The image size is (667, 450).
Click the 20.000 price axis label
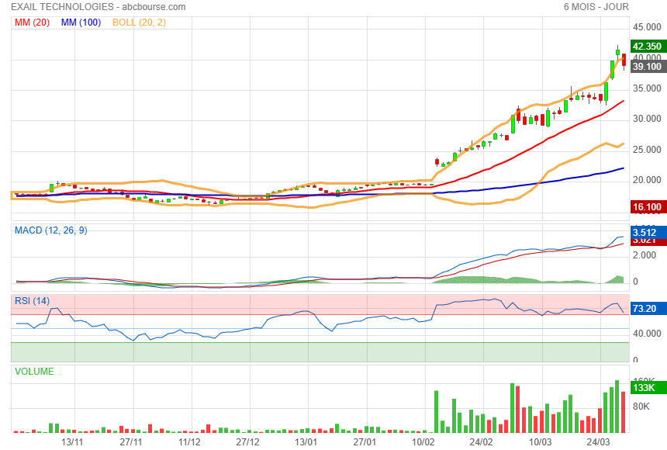(647, 180)
